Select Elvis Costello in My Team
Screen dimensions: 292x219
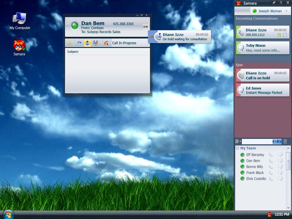[x=256, y=179]
